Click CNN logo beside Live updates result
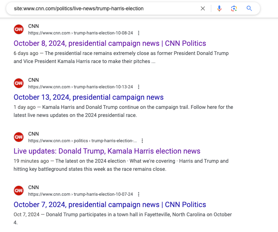The image size is (278, 232). 19,137
